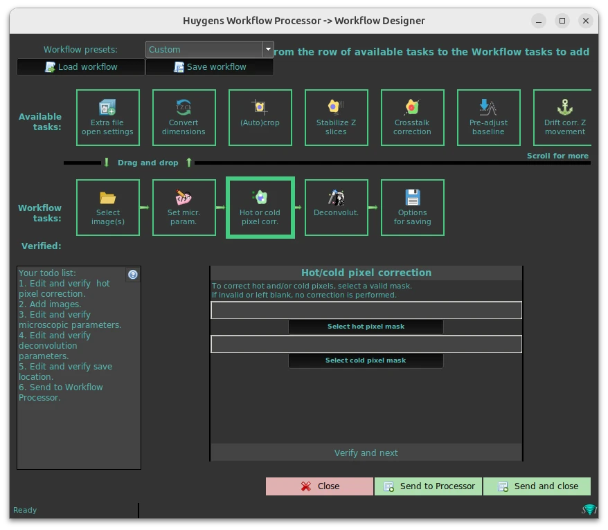Click the red Close button

[319, 486]
